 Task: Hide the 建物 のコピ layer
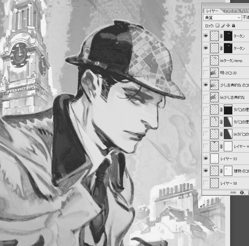206,171
